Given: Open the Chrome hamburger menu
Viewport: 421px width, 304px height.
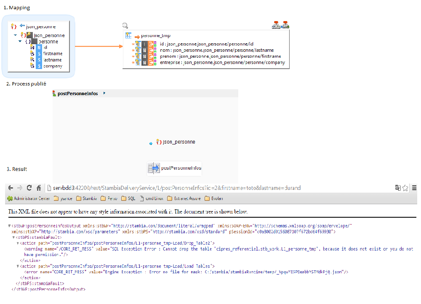Looking at the screenshot, I should pyautogui.click(x=415, y=188).
